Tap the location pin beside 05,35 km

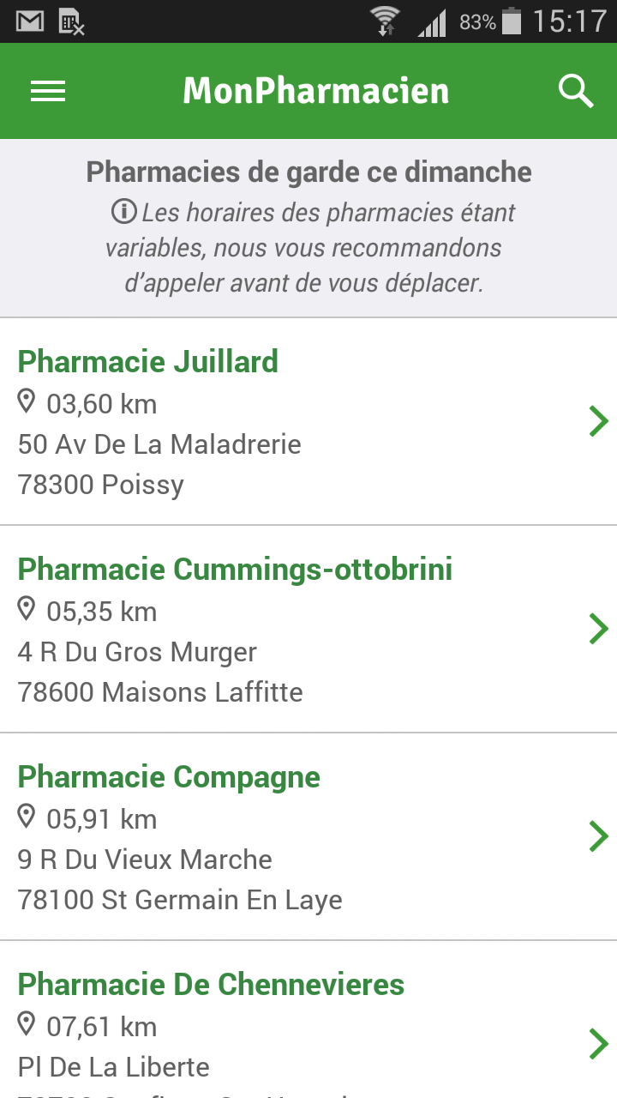click(x=27, y=610)
